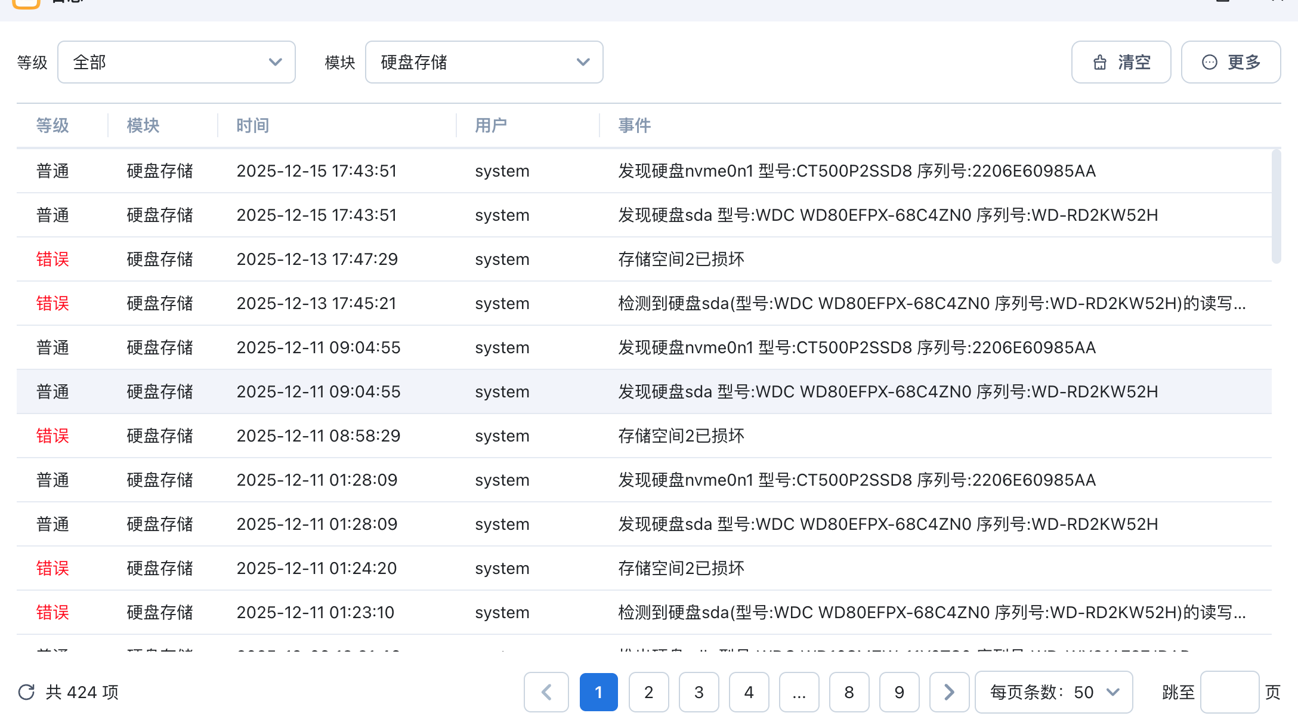1298x716 pixels.
Task: Click the event column header
Action: [635, 125]
